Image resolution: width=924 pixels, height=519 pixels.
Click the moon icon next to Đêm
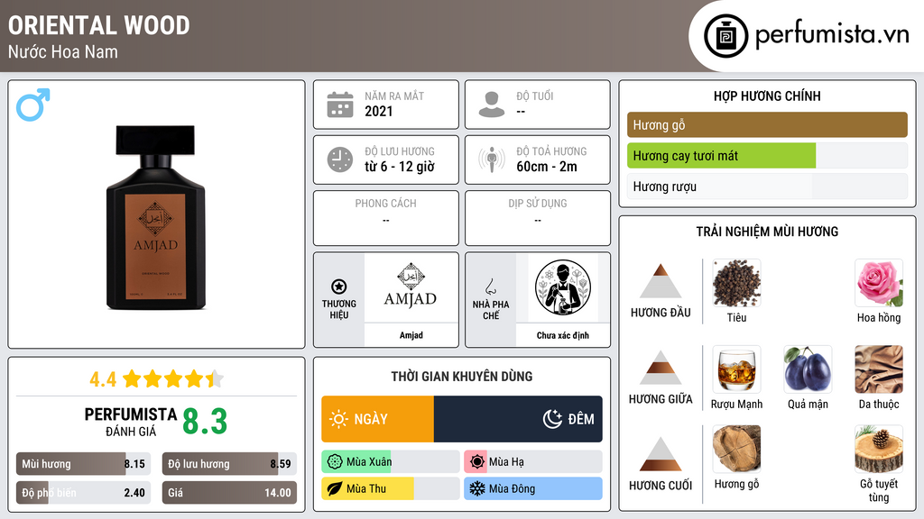pyautogui.click(x=552, y=419)
